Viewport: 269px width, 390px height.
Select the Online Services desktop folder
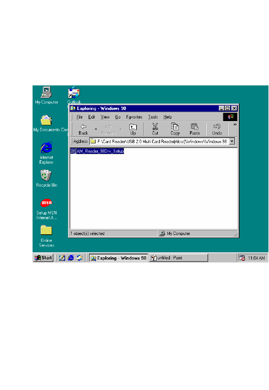[46, 236]
